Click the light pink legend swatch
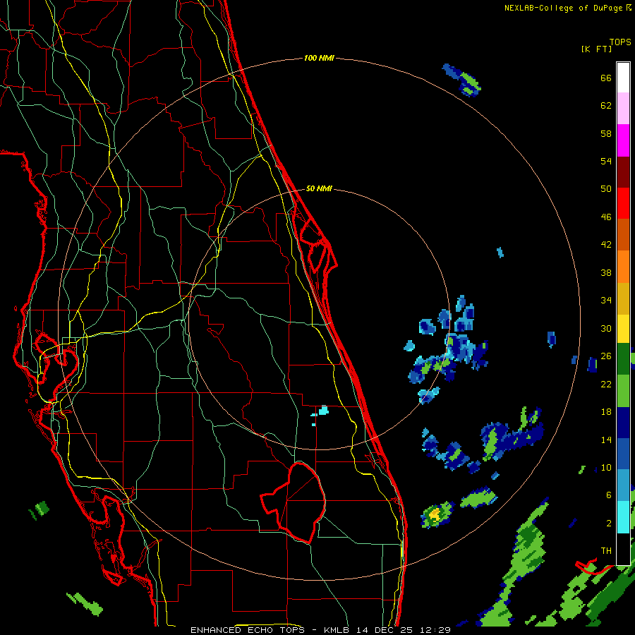Screen dimensions: 635x635 point(623,109)
